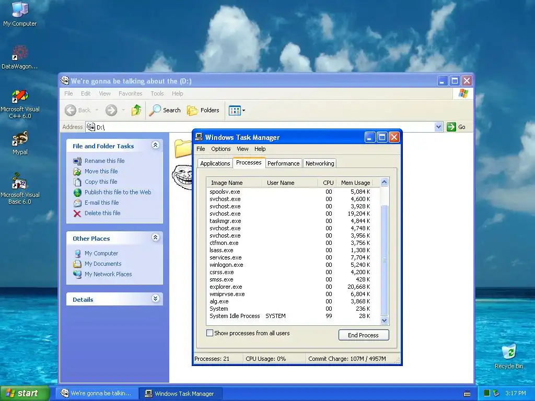The height and width of the screenshot is (401, 535).
Task: Click the Search toolbar button in Explorer
Action: coord(165,110)
